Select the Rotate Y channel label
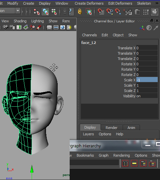This screenshot has height=180, width=160. (x=128, y=69)
